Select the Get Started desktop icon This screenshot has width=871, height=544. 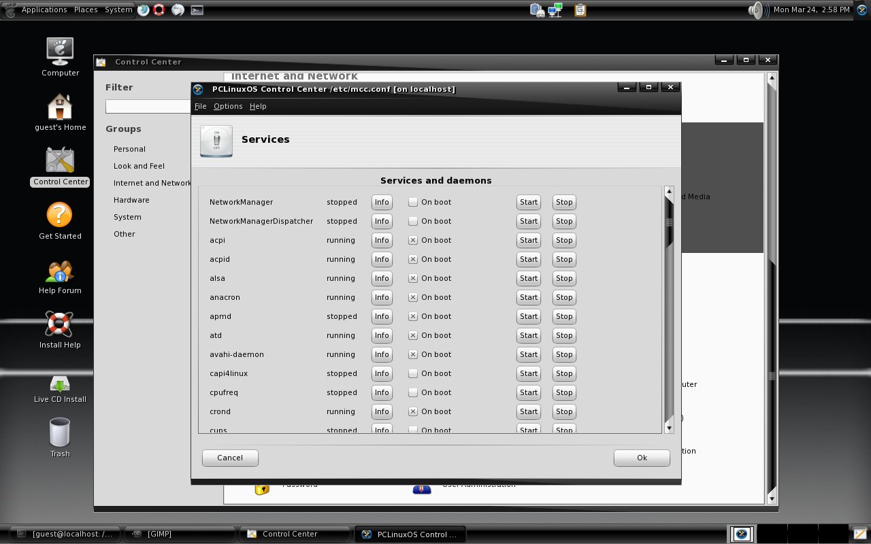tap(60, 221)
